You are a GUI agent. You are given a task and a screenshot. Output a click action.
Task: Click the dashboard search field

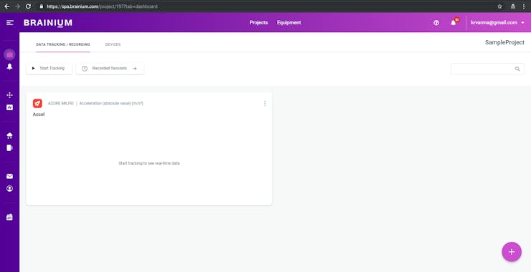[x=487, y=69]
